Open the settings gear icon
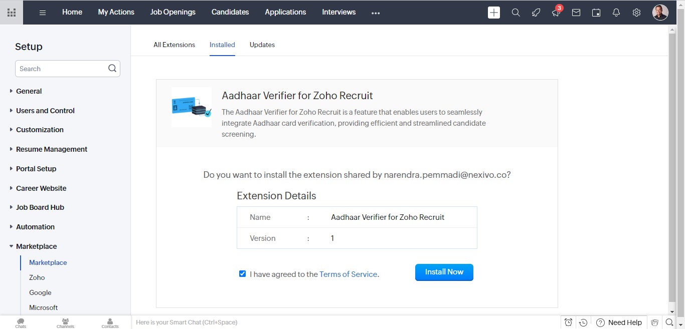The image size is (685, 329). (636, 13)
